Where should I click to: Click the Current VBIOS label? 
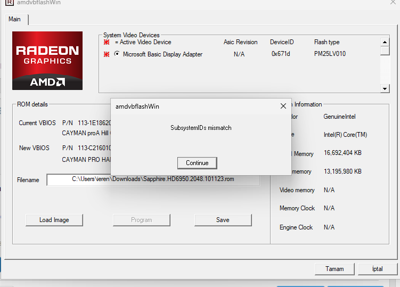click(x=37, y=123)
